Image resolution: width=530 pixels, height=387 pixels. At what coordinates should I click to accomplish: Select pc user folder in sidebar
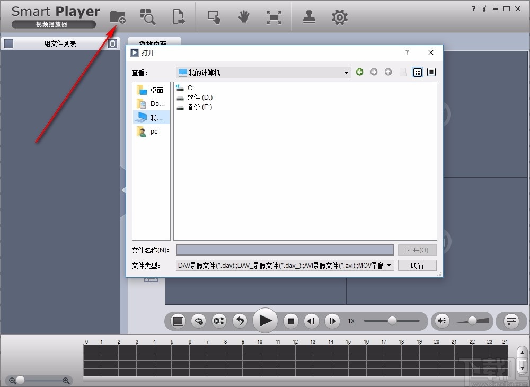151,131
